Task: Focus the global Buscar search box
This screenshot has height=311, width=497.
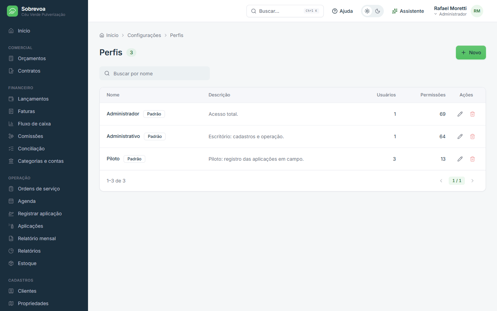Action: pos(285,11)
